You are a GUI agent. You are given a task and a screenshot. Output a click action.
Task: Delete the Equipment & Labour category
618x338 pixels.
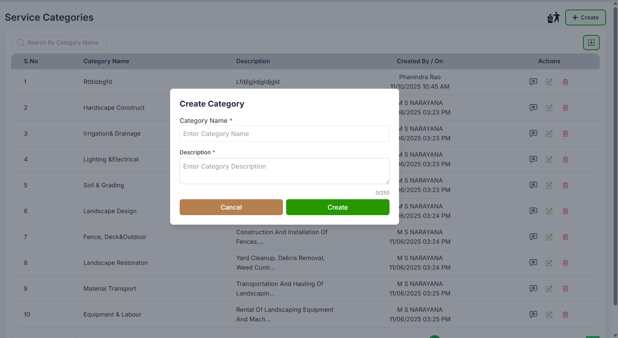point(565,315)
